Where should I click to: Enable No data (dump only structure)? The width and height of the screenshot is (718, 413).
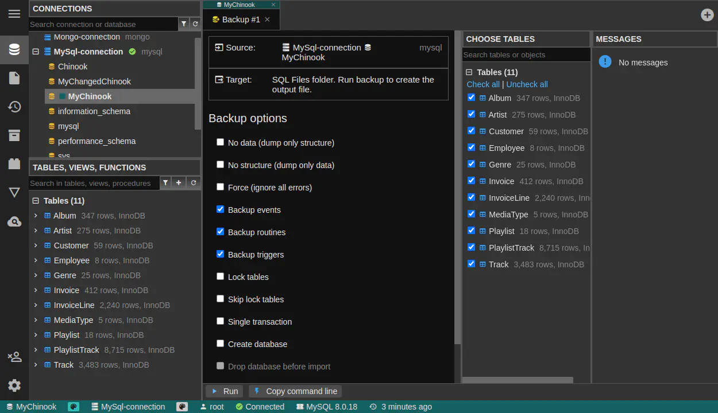click(220, 142)
